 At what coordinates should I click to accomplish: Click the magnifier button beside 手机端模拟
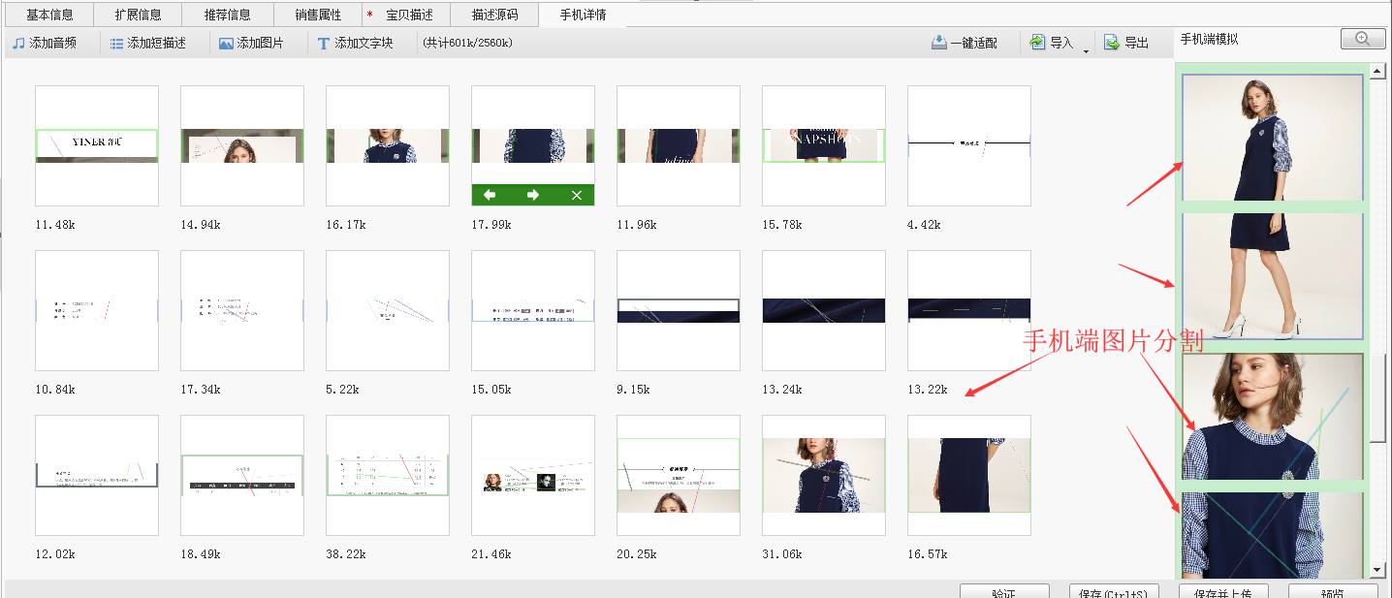pyautogui.click(x=1363, y=39)
